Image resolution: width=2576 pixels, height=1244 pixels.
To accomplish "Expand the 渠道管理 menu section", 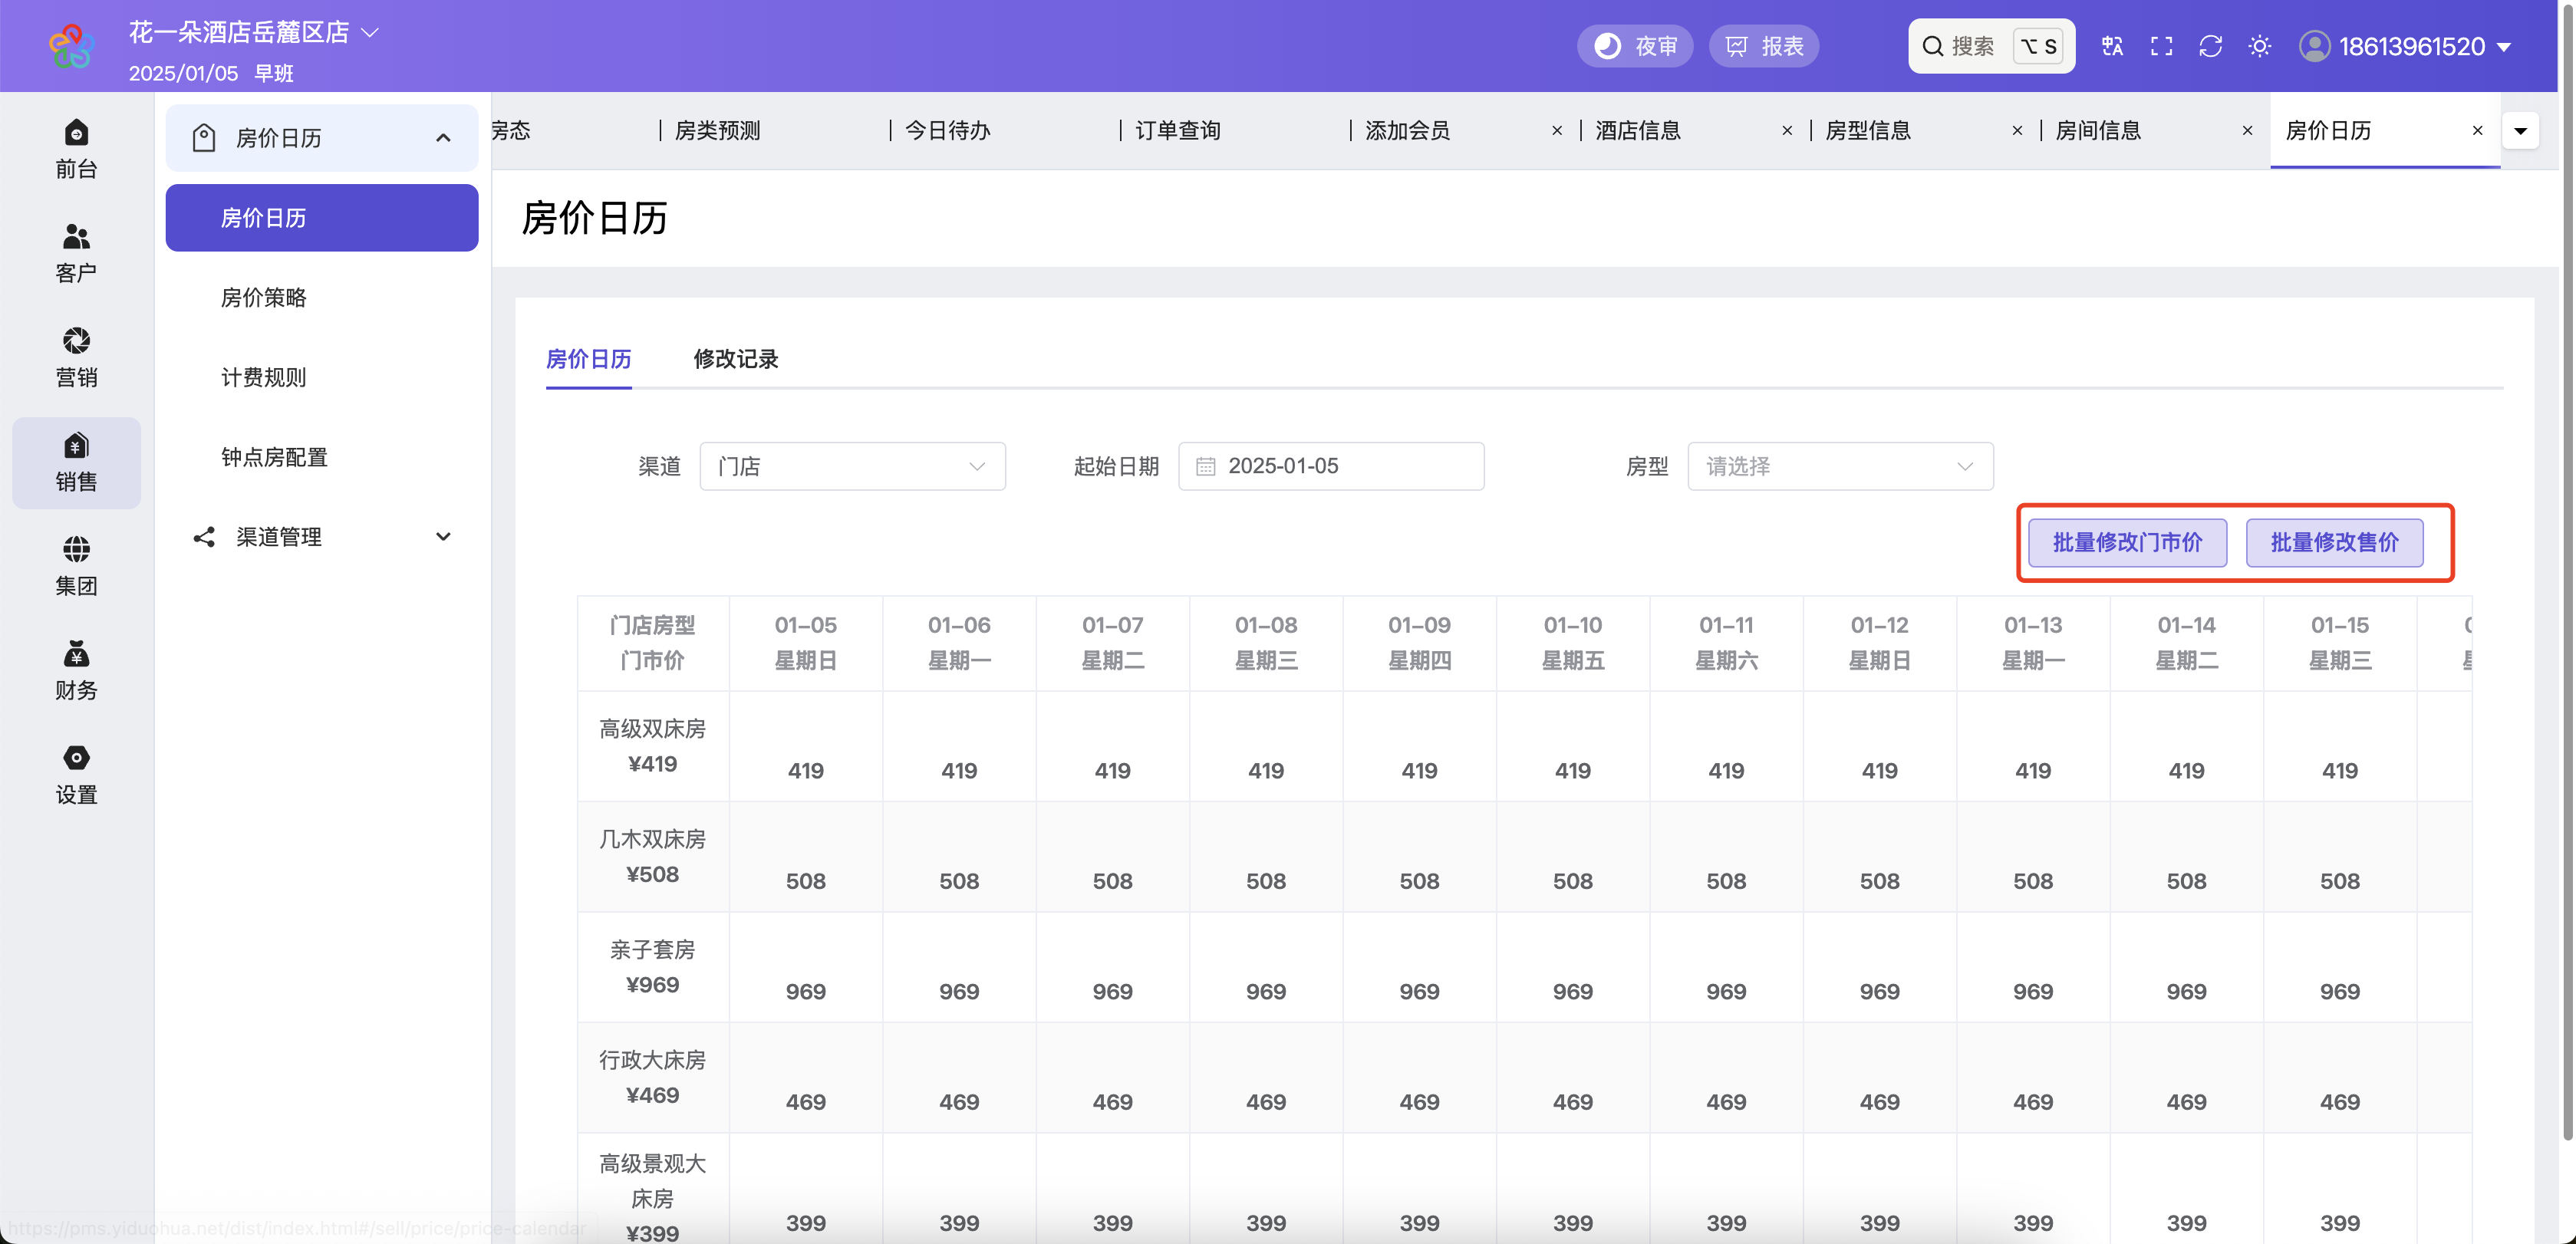I will 322,537.
